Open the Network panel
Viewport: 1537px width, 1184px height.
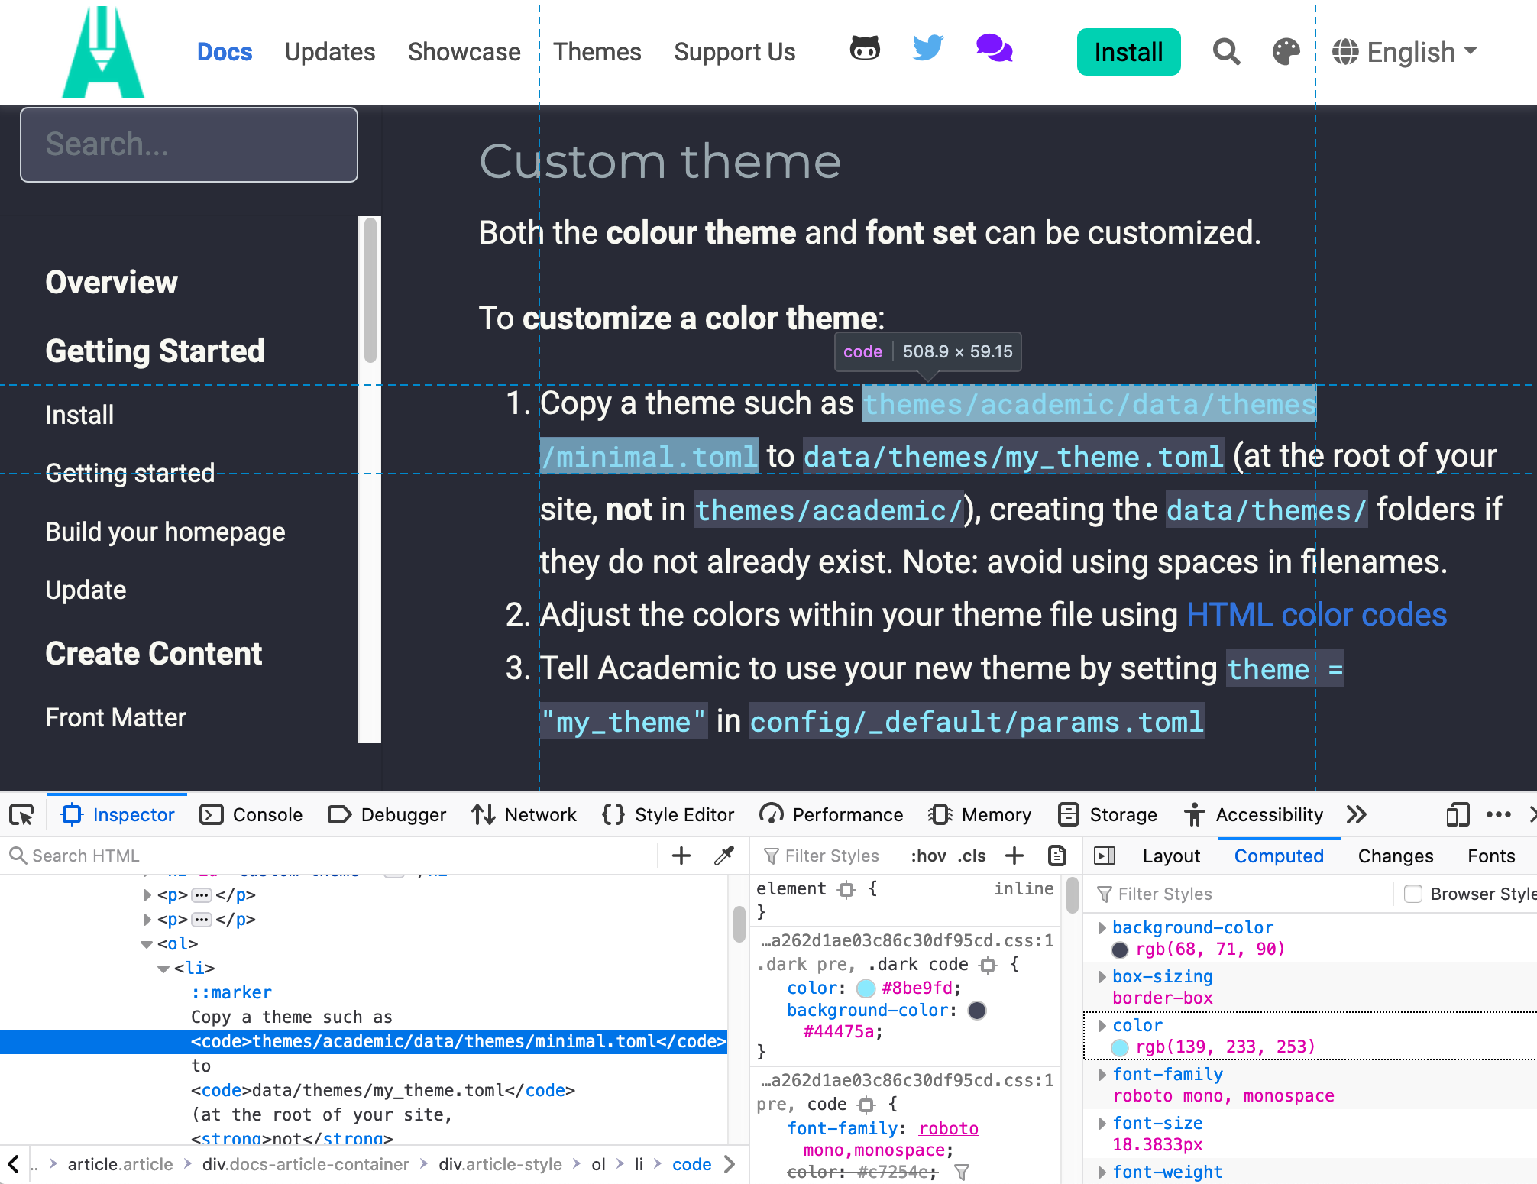pos(541,814)
